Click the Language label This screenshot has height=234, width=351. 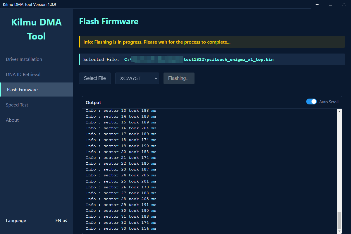coord(16,221)
